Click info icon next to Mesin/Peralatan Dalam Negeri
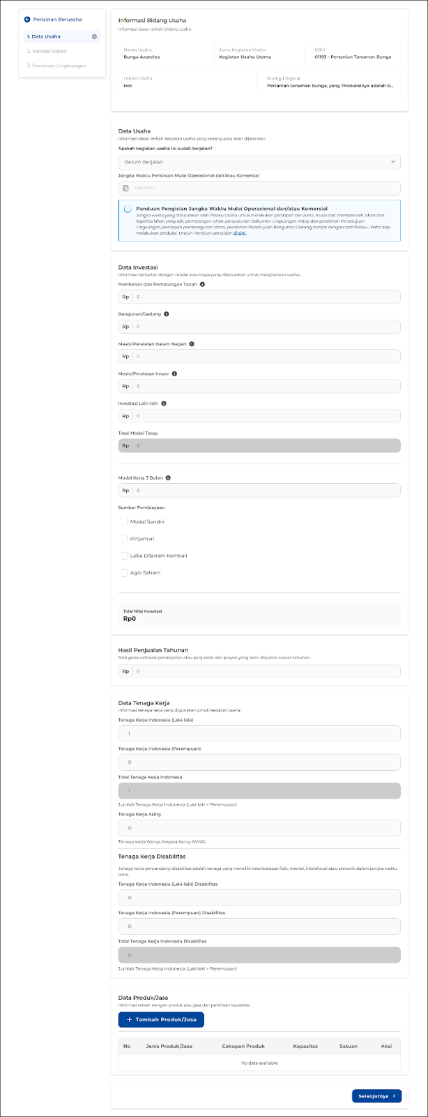This screenshot has width=428, height=1117. point(192,343)
